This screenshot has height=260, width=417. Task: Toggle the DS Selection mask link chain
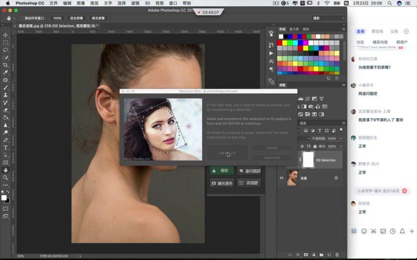tap(300, 160)
